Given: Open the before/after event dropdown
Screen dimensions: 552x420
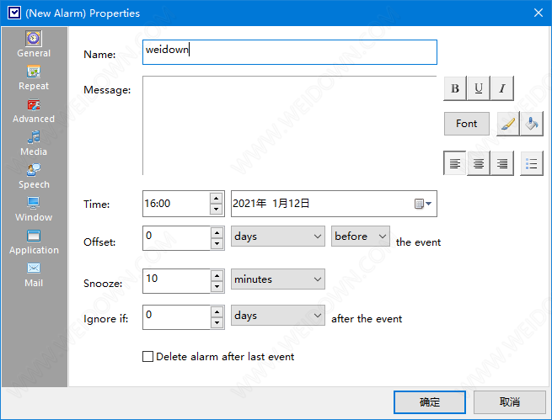Looking at the screenshot, I should 361,237.
